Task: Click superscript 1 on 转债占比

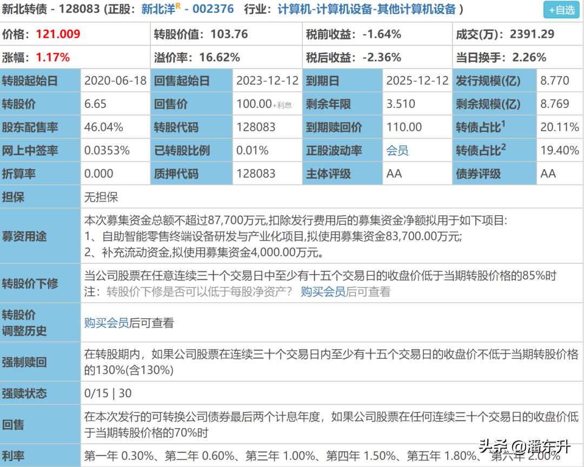Action: (505, 124)
